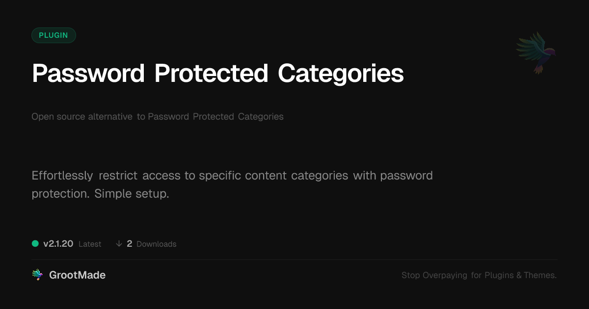
Task: Click the green PLUGIN badge
Action: [54, 35]
